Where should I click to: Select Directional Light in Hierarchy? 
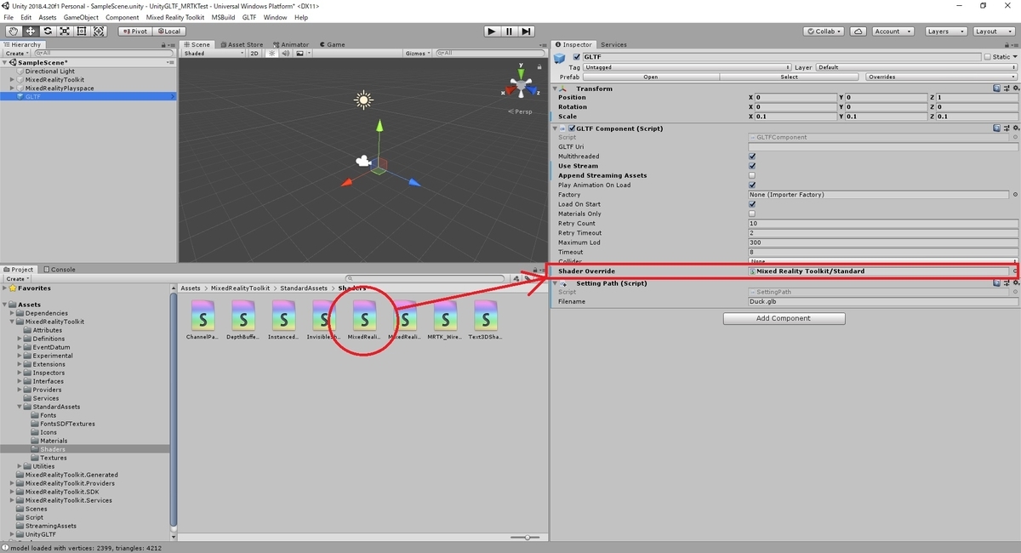pyautogui.click(x=49, y=71)
